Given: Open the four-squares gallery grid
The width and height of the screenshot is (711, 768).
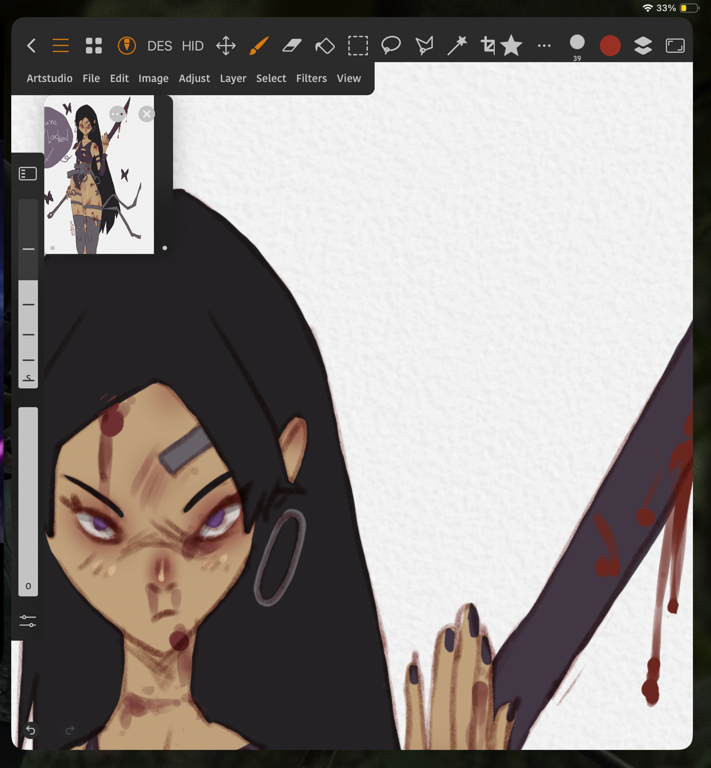Looking at the screenshot, I should pyautogui.click(x=93, y=46).
